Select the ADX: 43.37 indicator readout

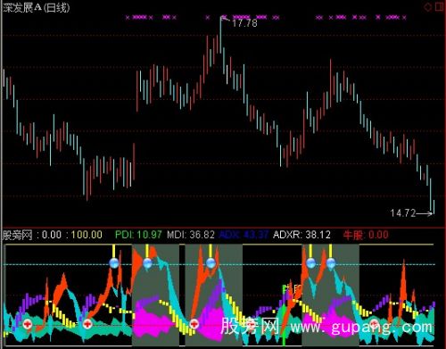244,235
